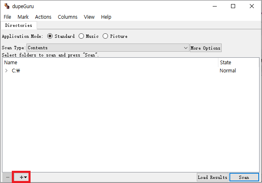Open the Actions menu
The height and width of the screenshot is (183, 262).
pyautogui.click(x=43, y=17)
